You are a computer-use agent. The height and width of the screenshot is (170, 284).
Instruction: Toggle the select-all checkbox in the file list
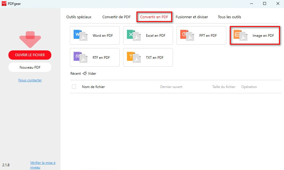pos(74,87)
